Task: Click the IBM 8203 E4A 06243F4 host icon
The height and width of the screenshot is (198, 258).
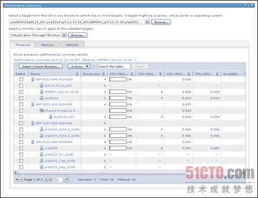Action: pos(33,104)
